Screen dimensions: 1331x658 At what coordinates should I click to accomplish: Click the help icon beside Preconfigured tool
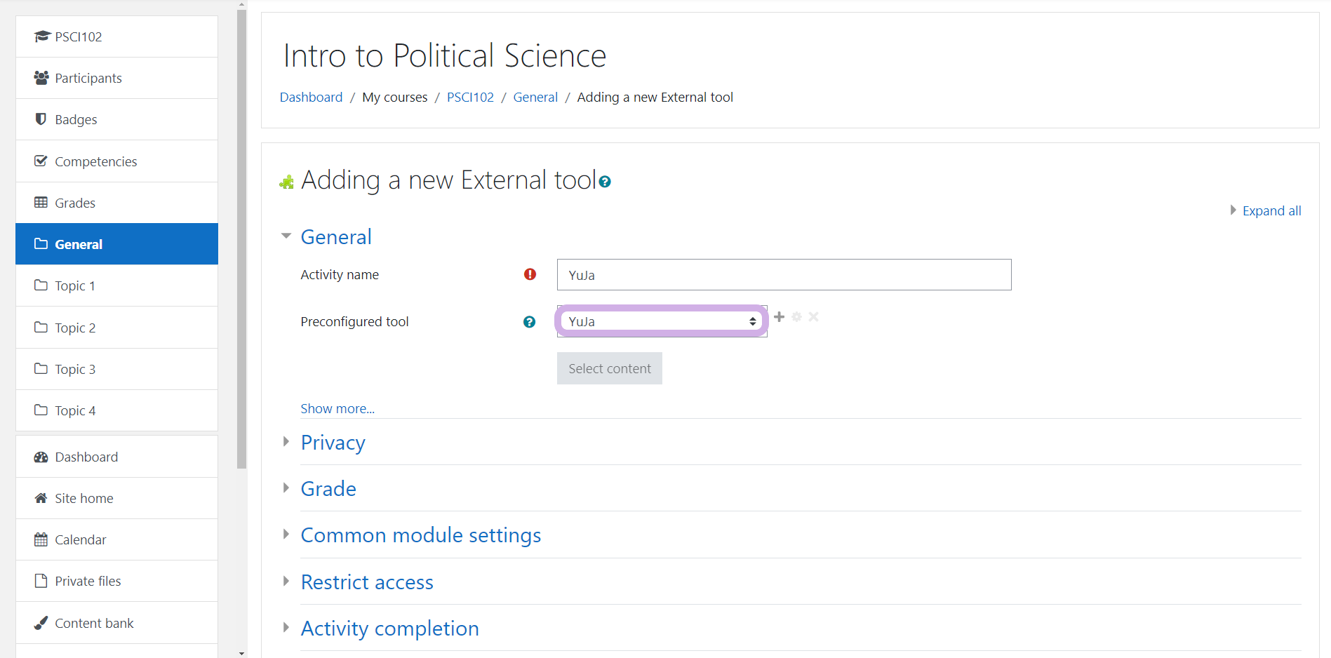point(529,322)
